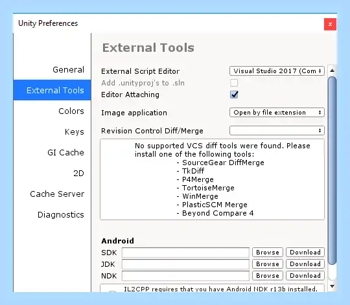Download the Android SDK

[x=305, y=253]
